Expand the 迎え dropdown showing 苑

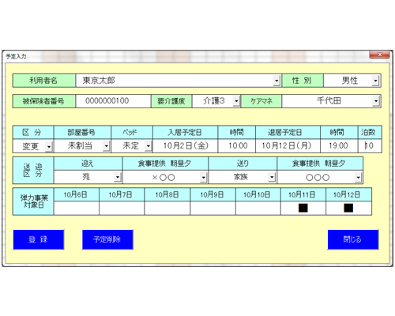tap(118, 177)
